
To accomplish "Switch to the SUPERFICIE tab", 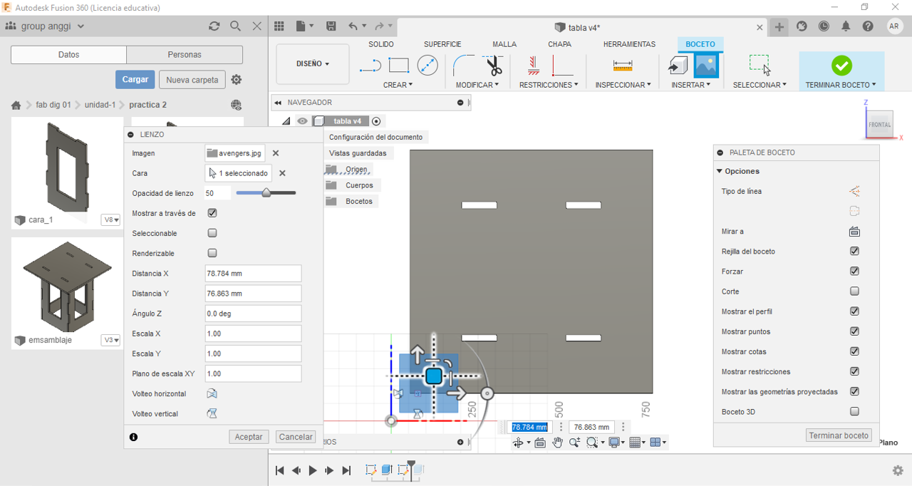I will point(442,44).
